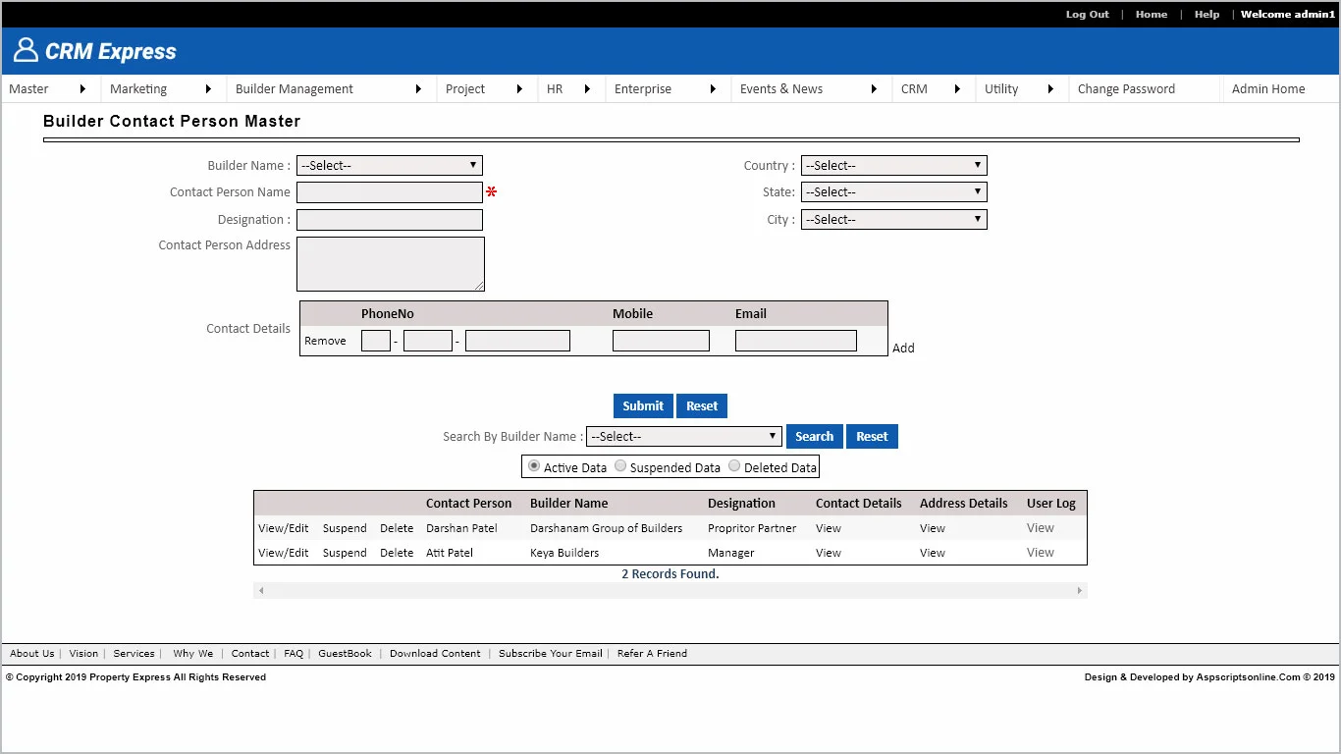Expand the HR menu
This screenshot has height=754, width=1341.
pos(571,88)
